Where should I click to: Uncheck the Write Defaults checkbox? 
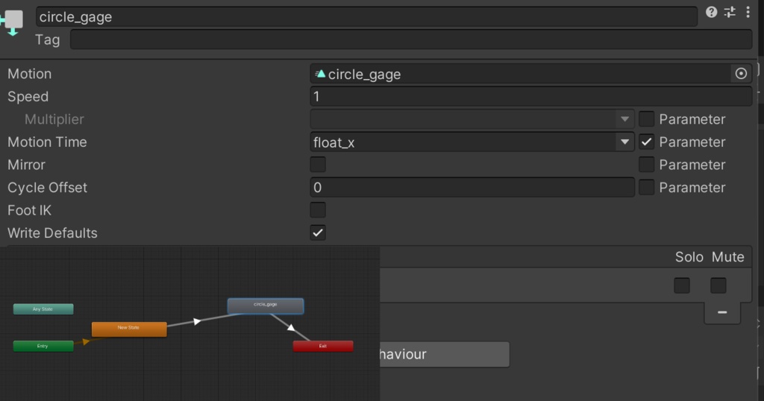pyautogui.click(x=318, y=233)
